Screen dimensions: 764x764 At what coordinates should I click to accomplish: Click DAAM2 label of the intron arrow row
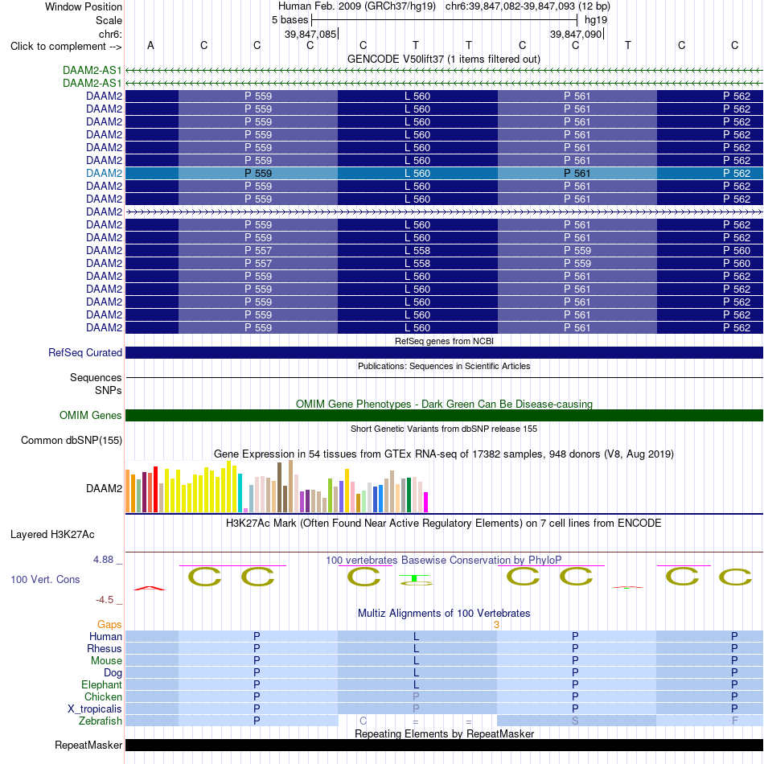click(104, 212)
